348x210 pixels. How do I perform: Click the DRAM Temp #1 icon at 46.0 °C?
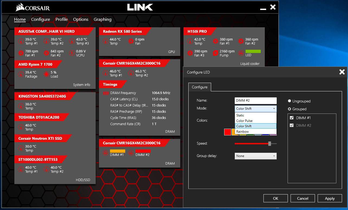coord(105,73)
